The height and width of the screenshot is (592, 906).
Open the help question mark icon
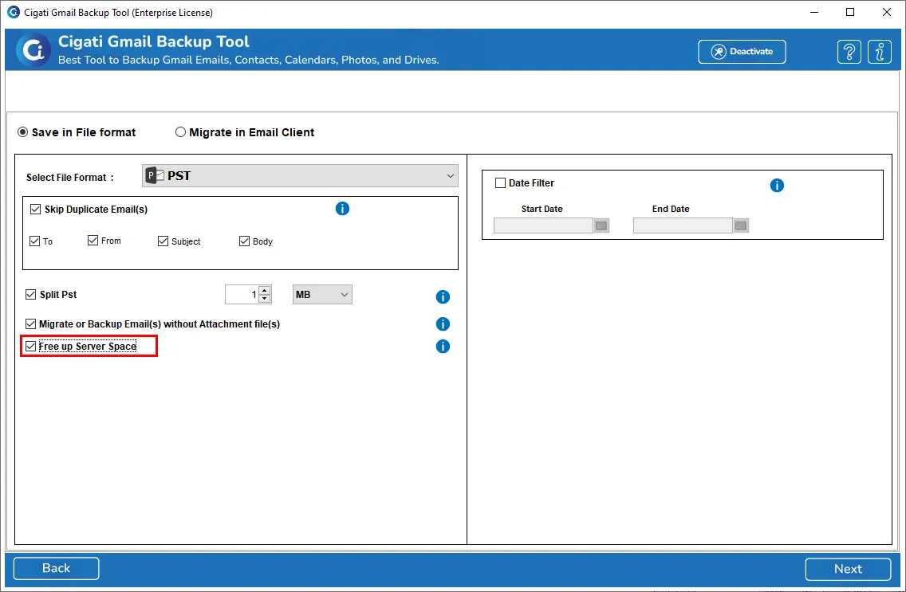[x=849, y=52]
